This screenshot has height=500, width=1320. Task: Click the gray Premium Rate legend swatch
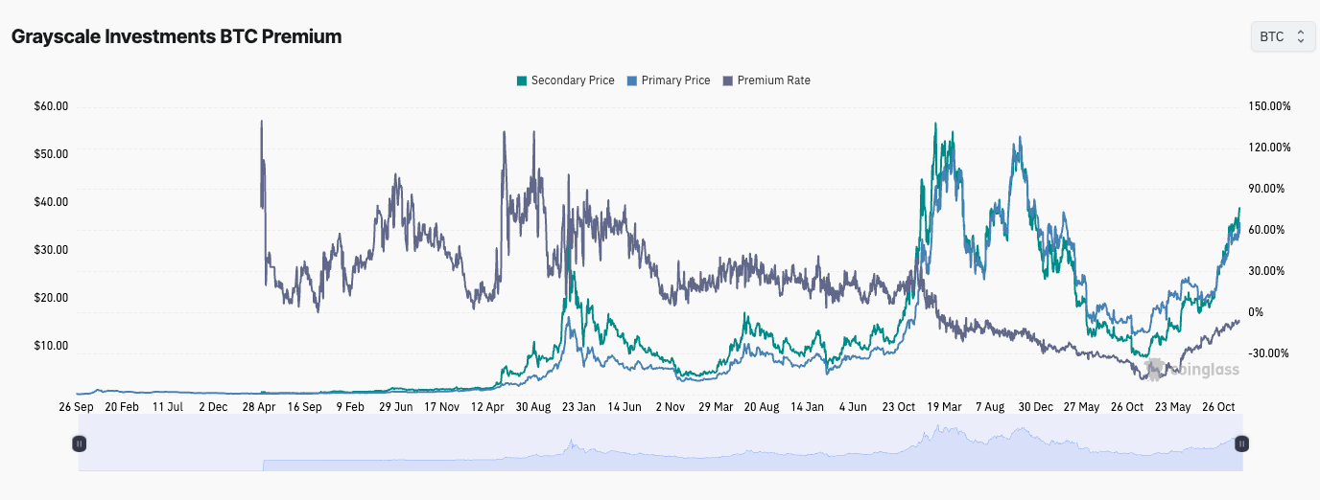point(728,80)
